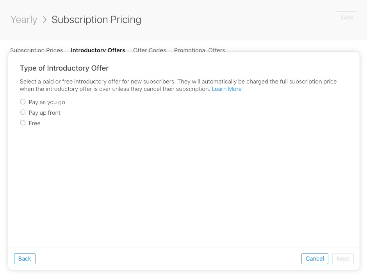This screenshot has width=367, height=277.
Task: Switch to the Promotional Offers tab
Action: point(200,50)
